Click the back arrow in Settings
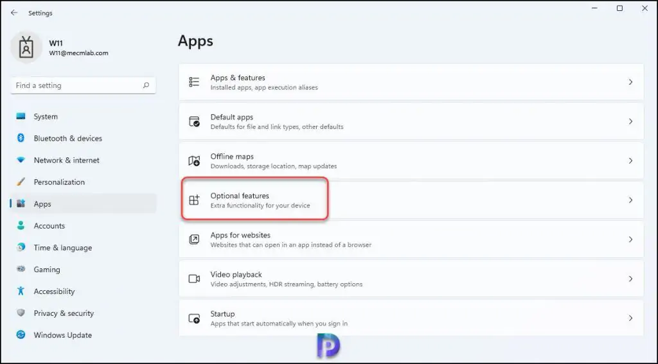Image resolution: width=658 pixels, height=364 pixels. (14, 13)
